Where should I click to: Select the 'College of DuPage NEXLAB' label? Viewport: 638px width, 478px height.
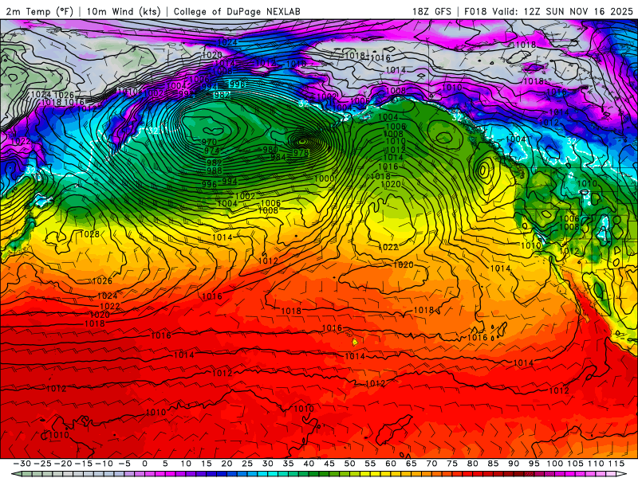[237, 11]
